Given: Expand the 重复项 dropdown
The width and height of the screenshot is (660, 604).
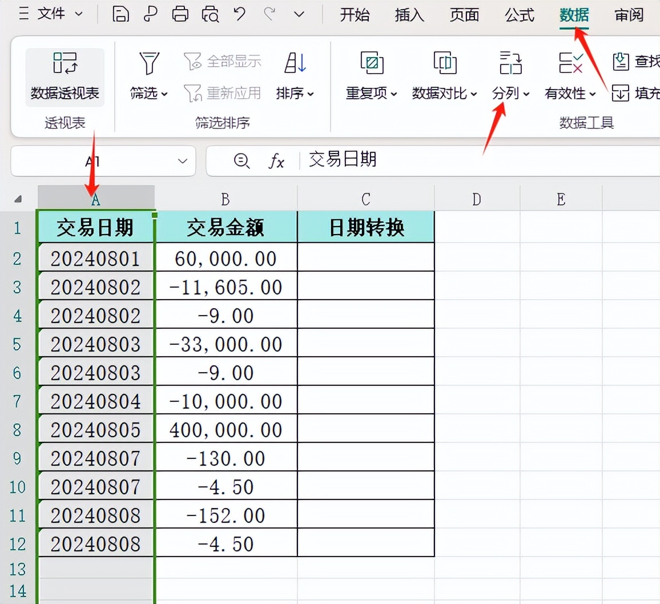Looking at the screenshot, I should point(394,94).
